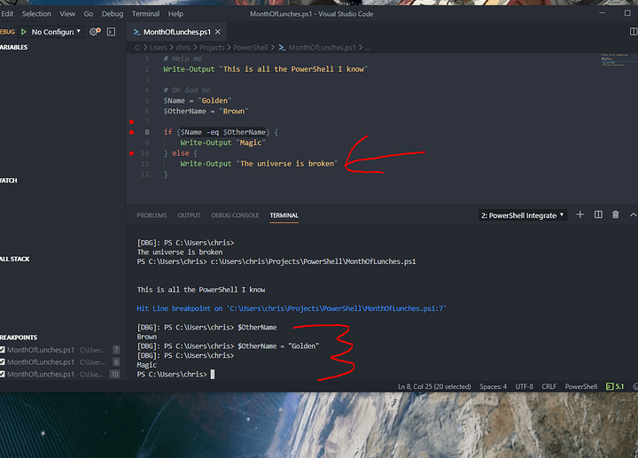Click the $OtherName variable on line 6
The width and height of the screenshot is (638, 458).
[x=184, y=111]
